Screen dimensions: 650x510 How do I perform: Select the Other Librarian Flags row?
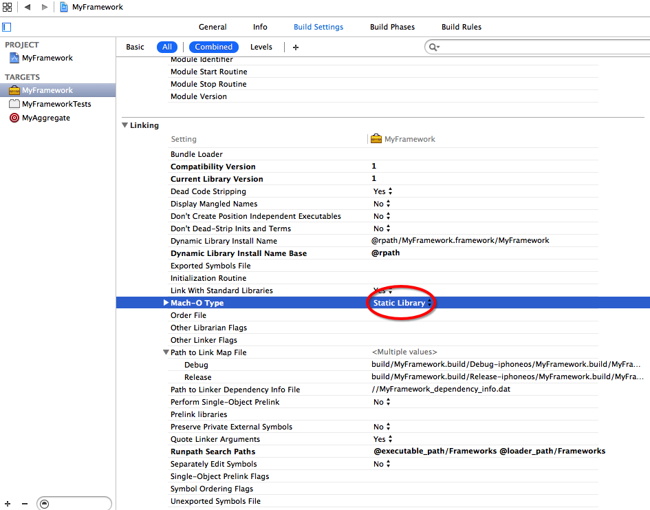click(x=384, y=328)
